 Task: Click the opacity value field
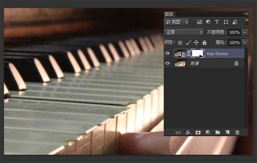tap(234, 32)
